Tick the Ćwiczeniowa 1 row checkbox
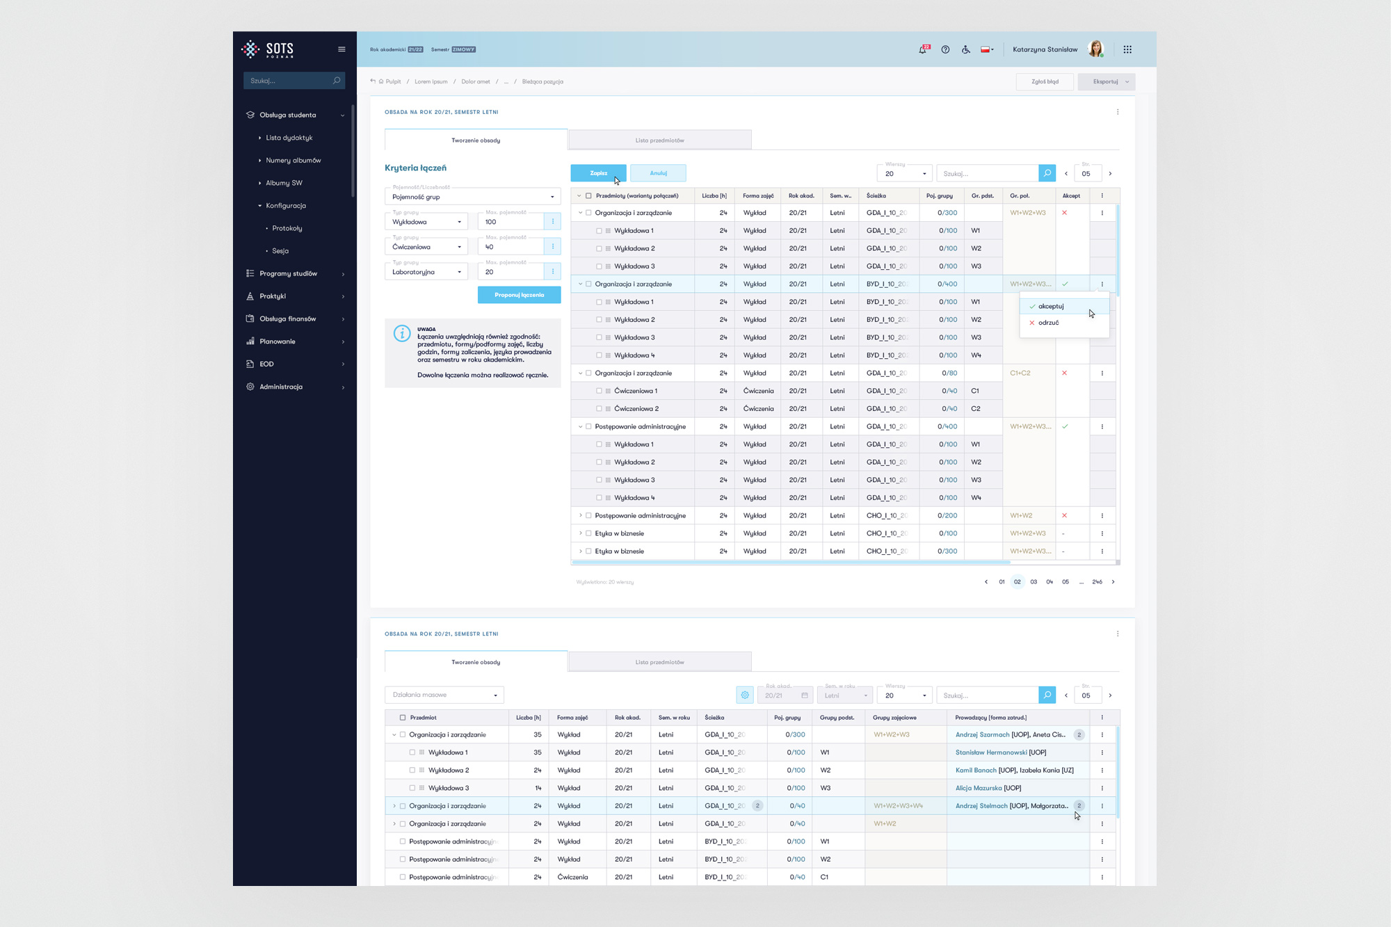The height and width of the screenshot is (927, 1391). (599, 391)
